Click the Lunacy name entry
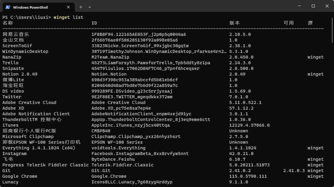Image resolution: width=334 pixels, height=187 pixels. click(x=11, y=182)
